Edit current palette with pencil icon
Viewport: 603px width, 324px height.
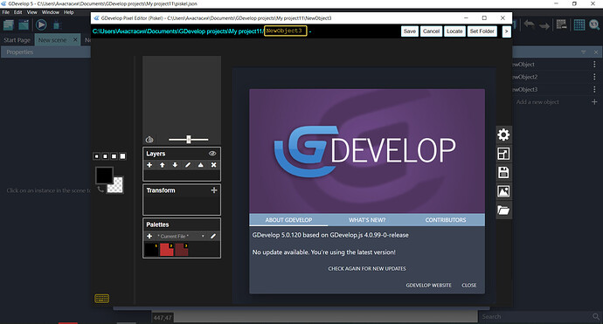213,236
